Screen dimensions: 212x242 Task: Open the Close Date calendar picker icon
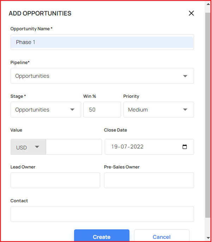(x=184, y=147)
